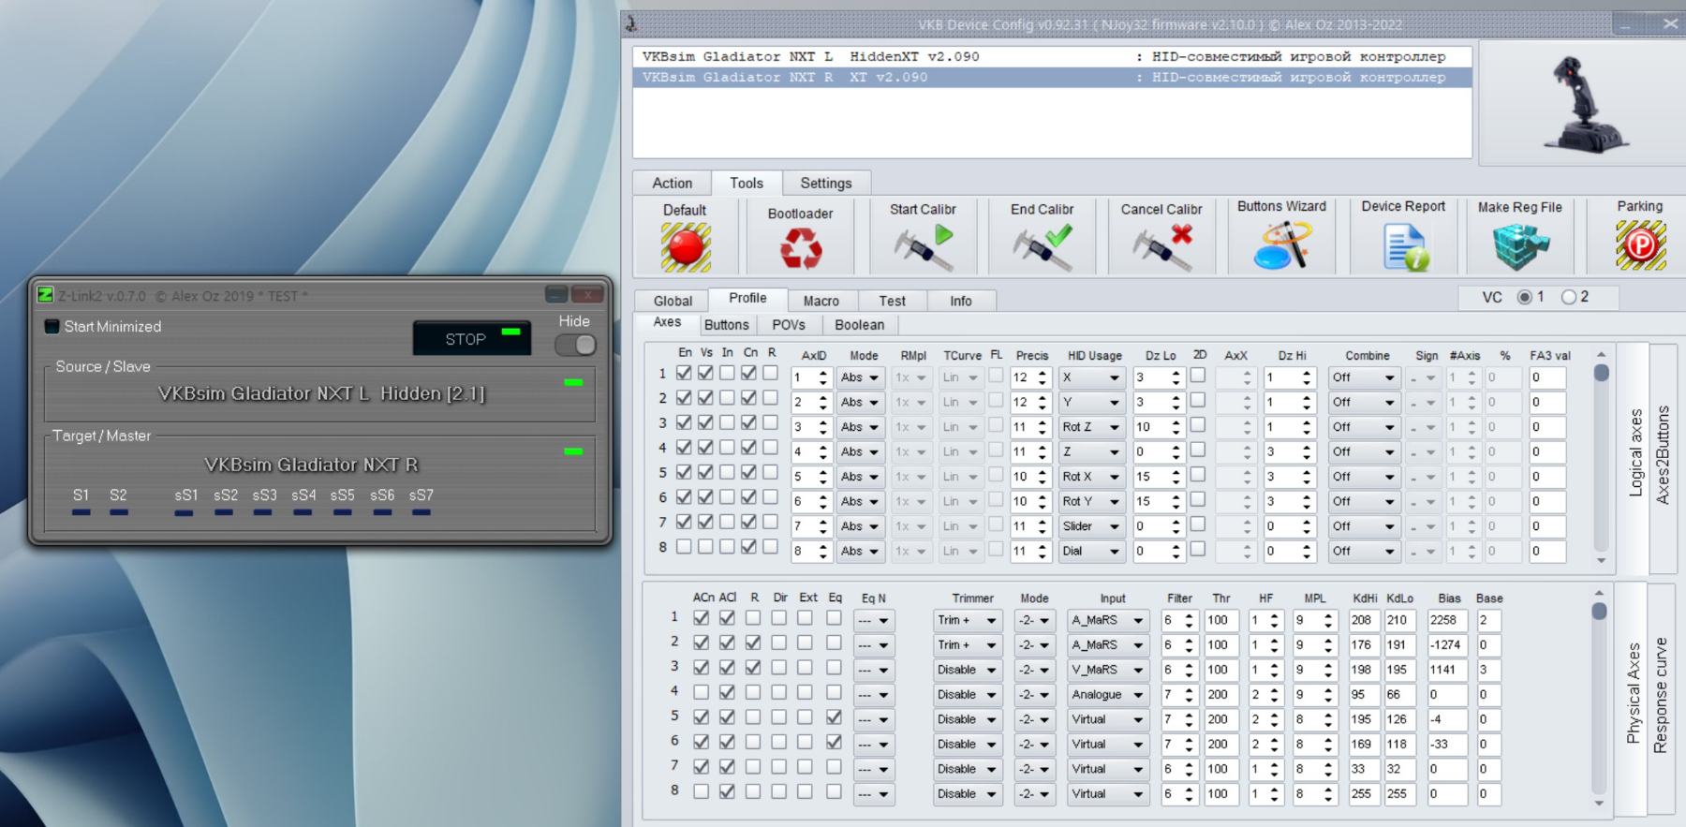
Task: Launch the Buttons Wizard icon
Action: tap(1281, 246)
